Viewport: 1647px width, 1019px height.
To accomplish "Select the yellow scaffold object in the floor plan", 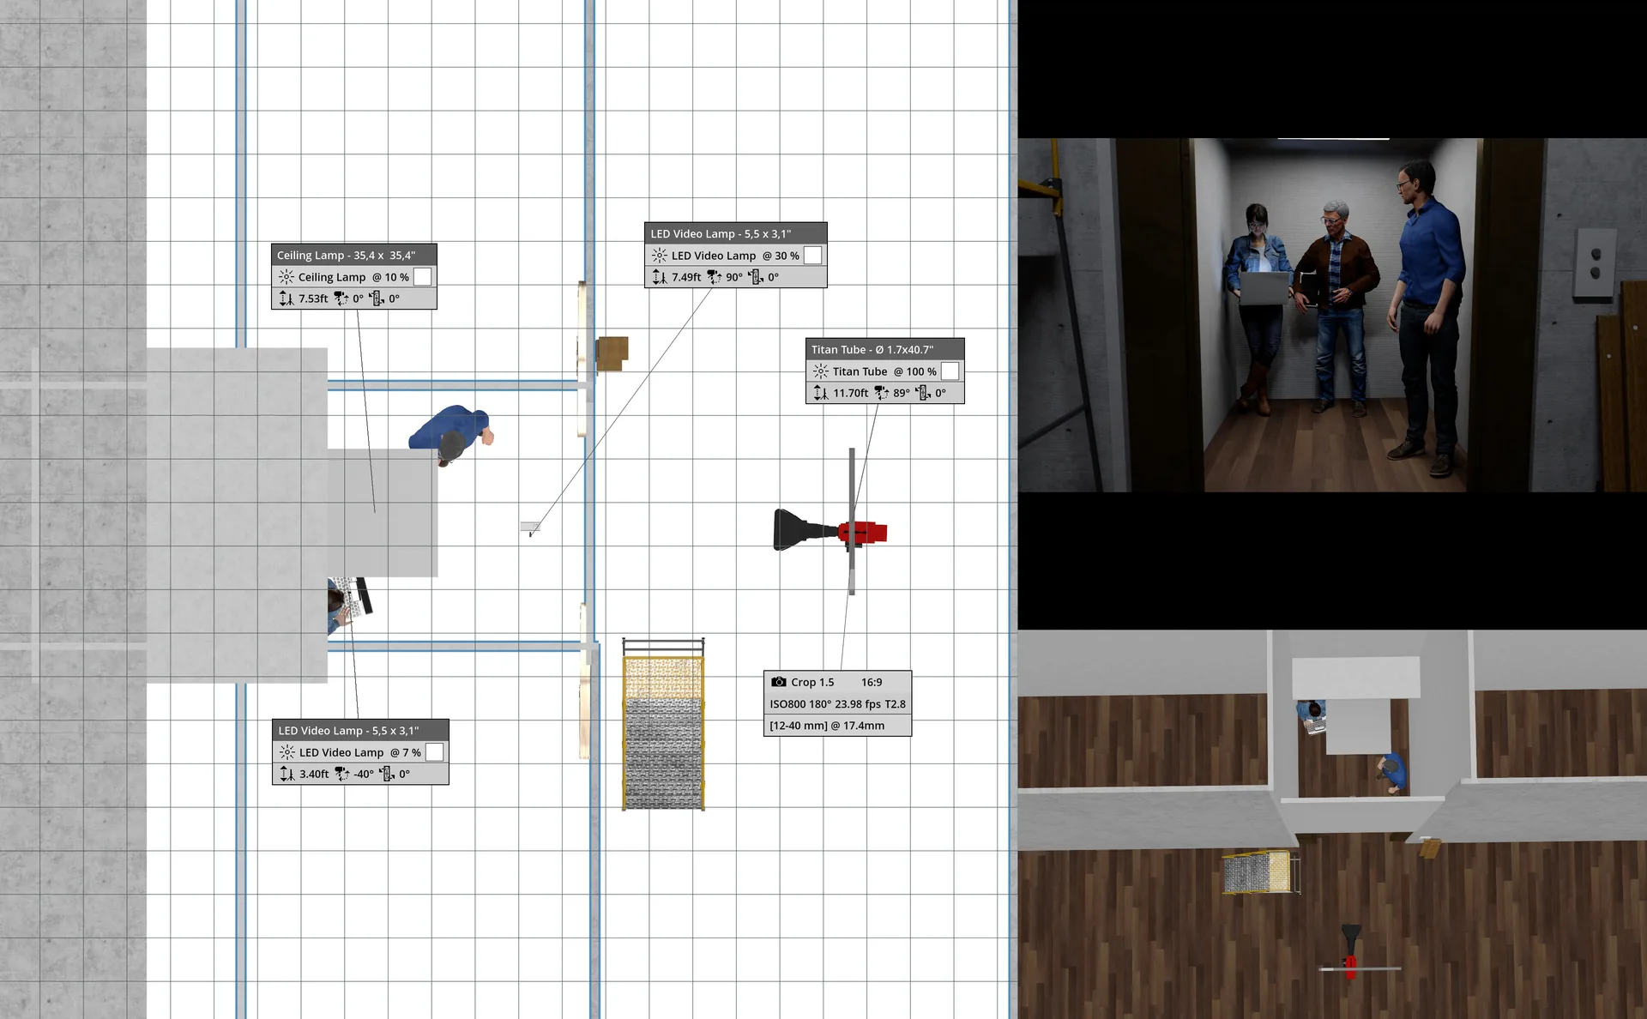I will (x=663, y=724).
